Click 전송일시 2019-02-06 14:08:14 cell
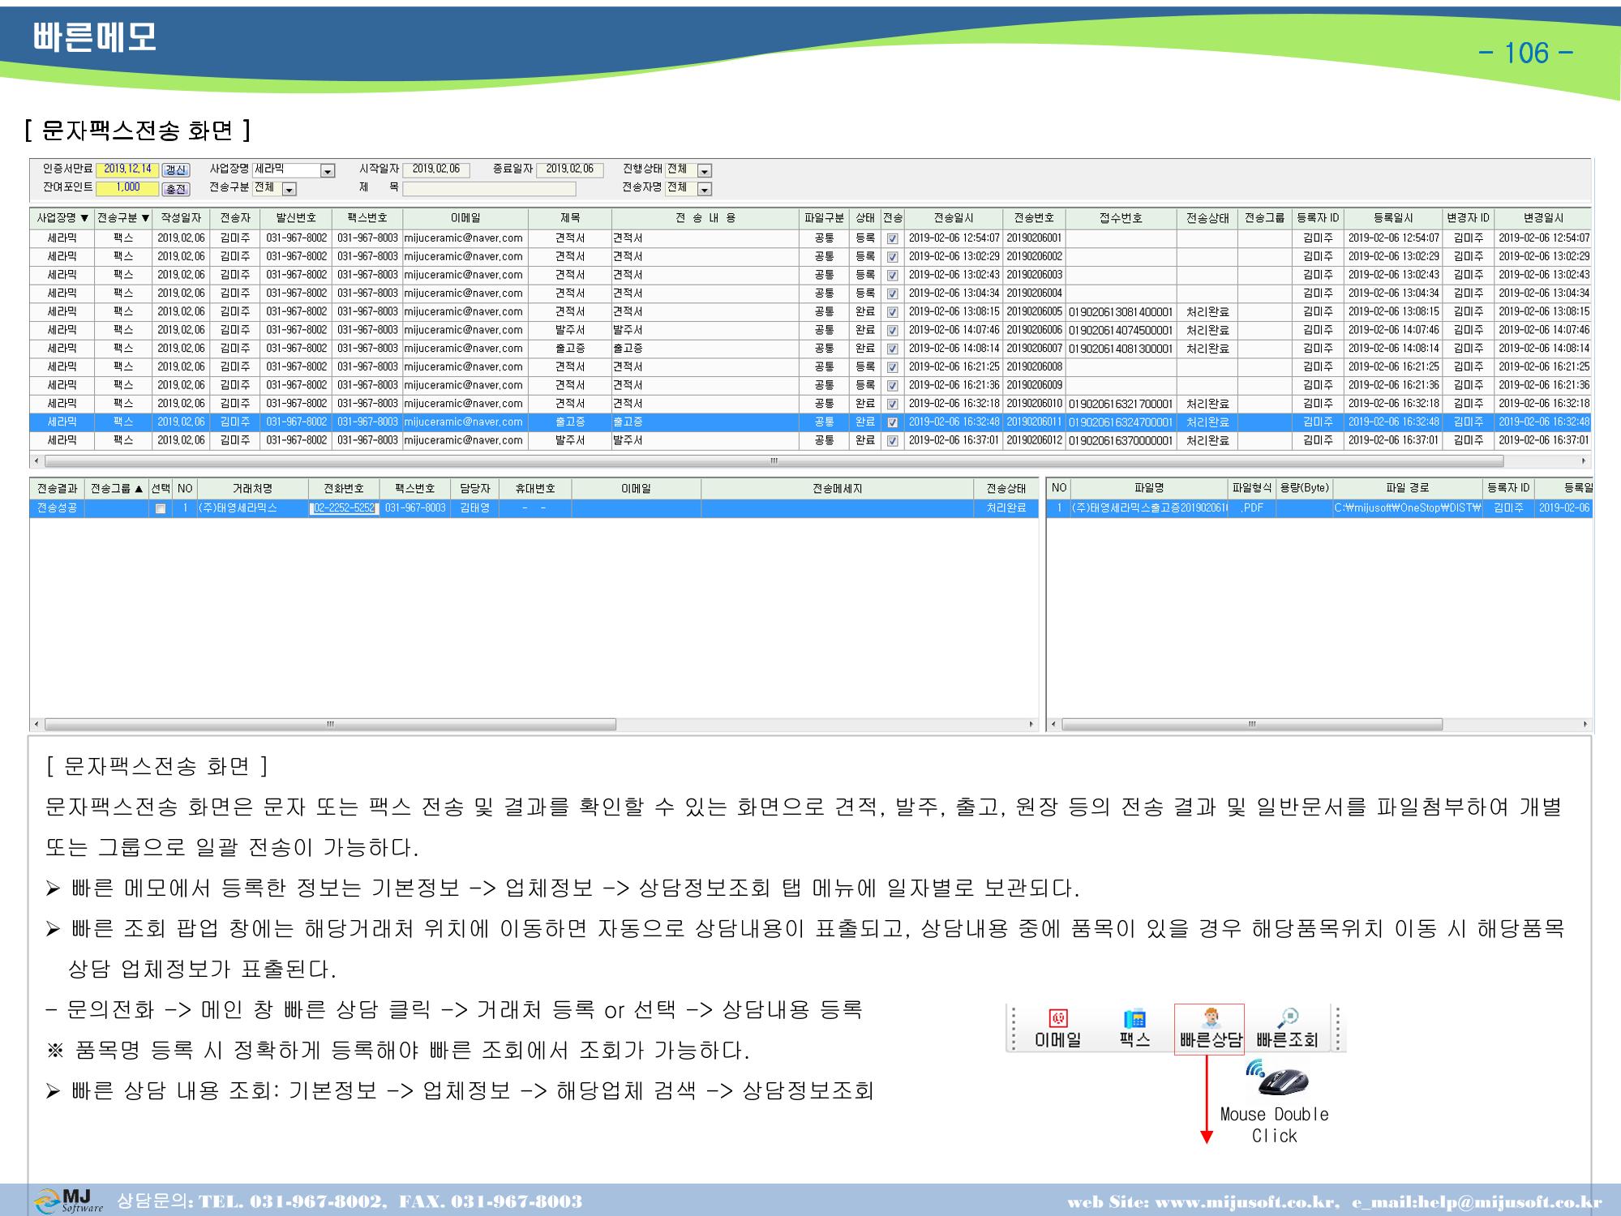Image resolution: width=1621 pixels, height=1216 pixels. tap(954, 349)
